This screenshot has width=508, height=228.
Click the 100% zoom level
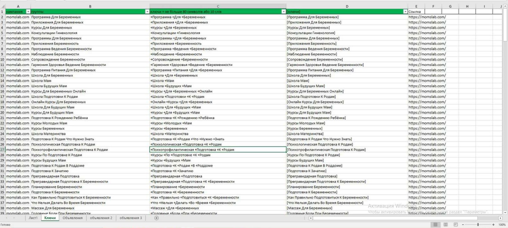click(502, 225)
